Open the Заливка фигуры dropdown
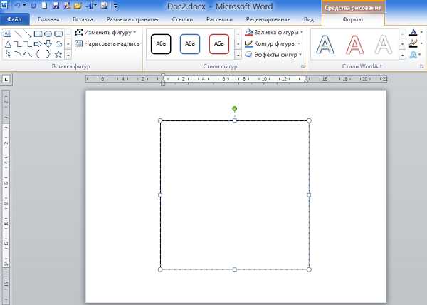This screenshot has width=427, height=305. pos(274,33)
